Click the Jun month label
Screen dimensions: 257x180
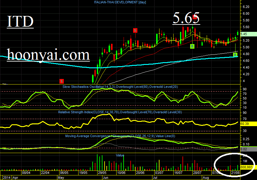[x=105, y=178]
